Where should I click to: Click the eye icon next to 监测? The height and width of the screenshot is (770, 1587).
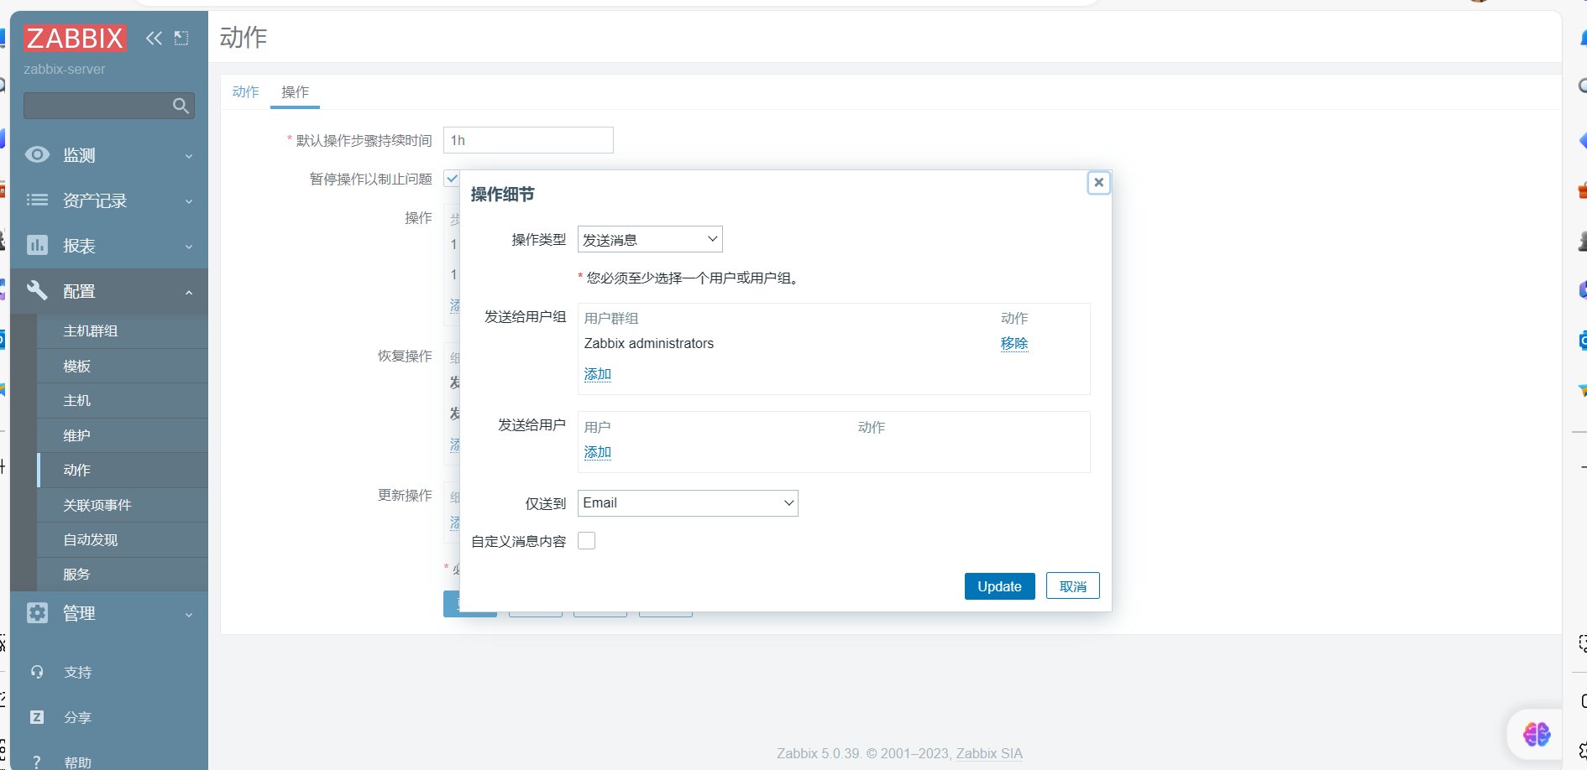pos(37,154)
